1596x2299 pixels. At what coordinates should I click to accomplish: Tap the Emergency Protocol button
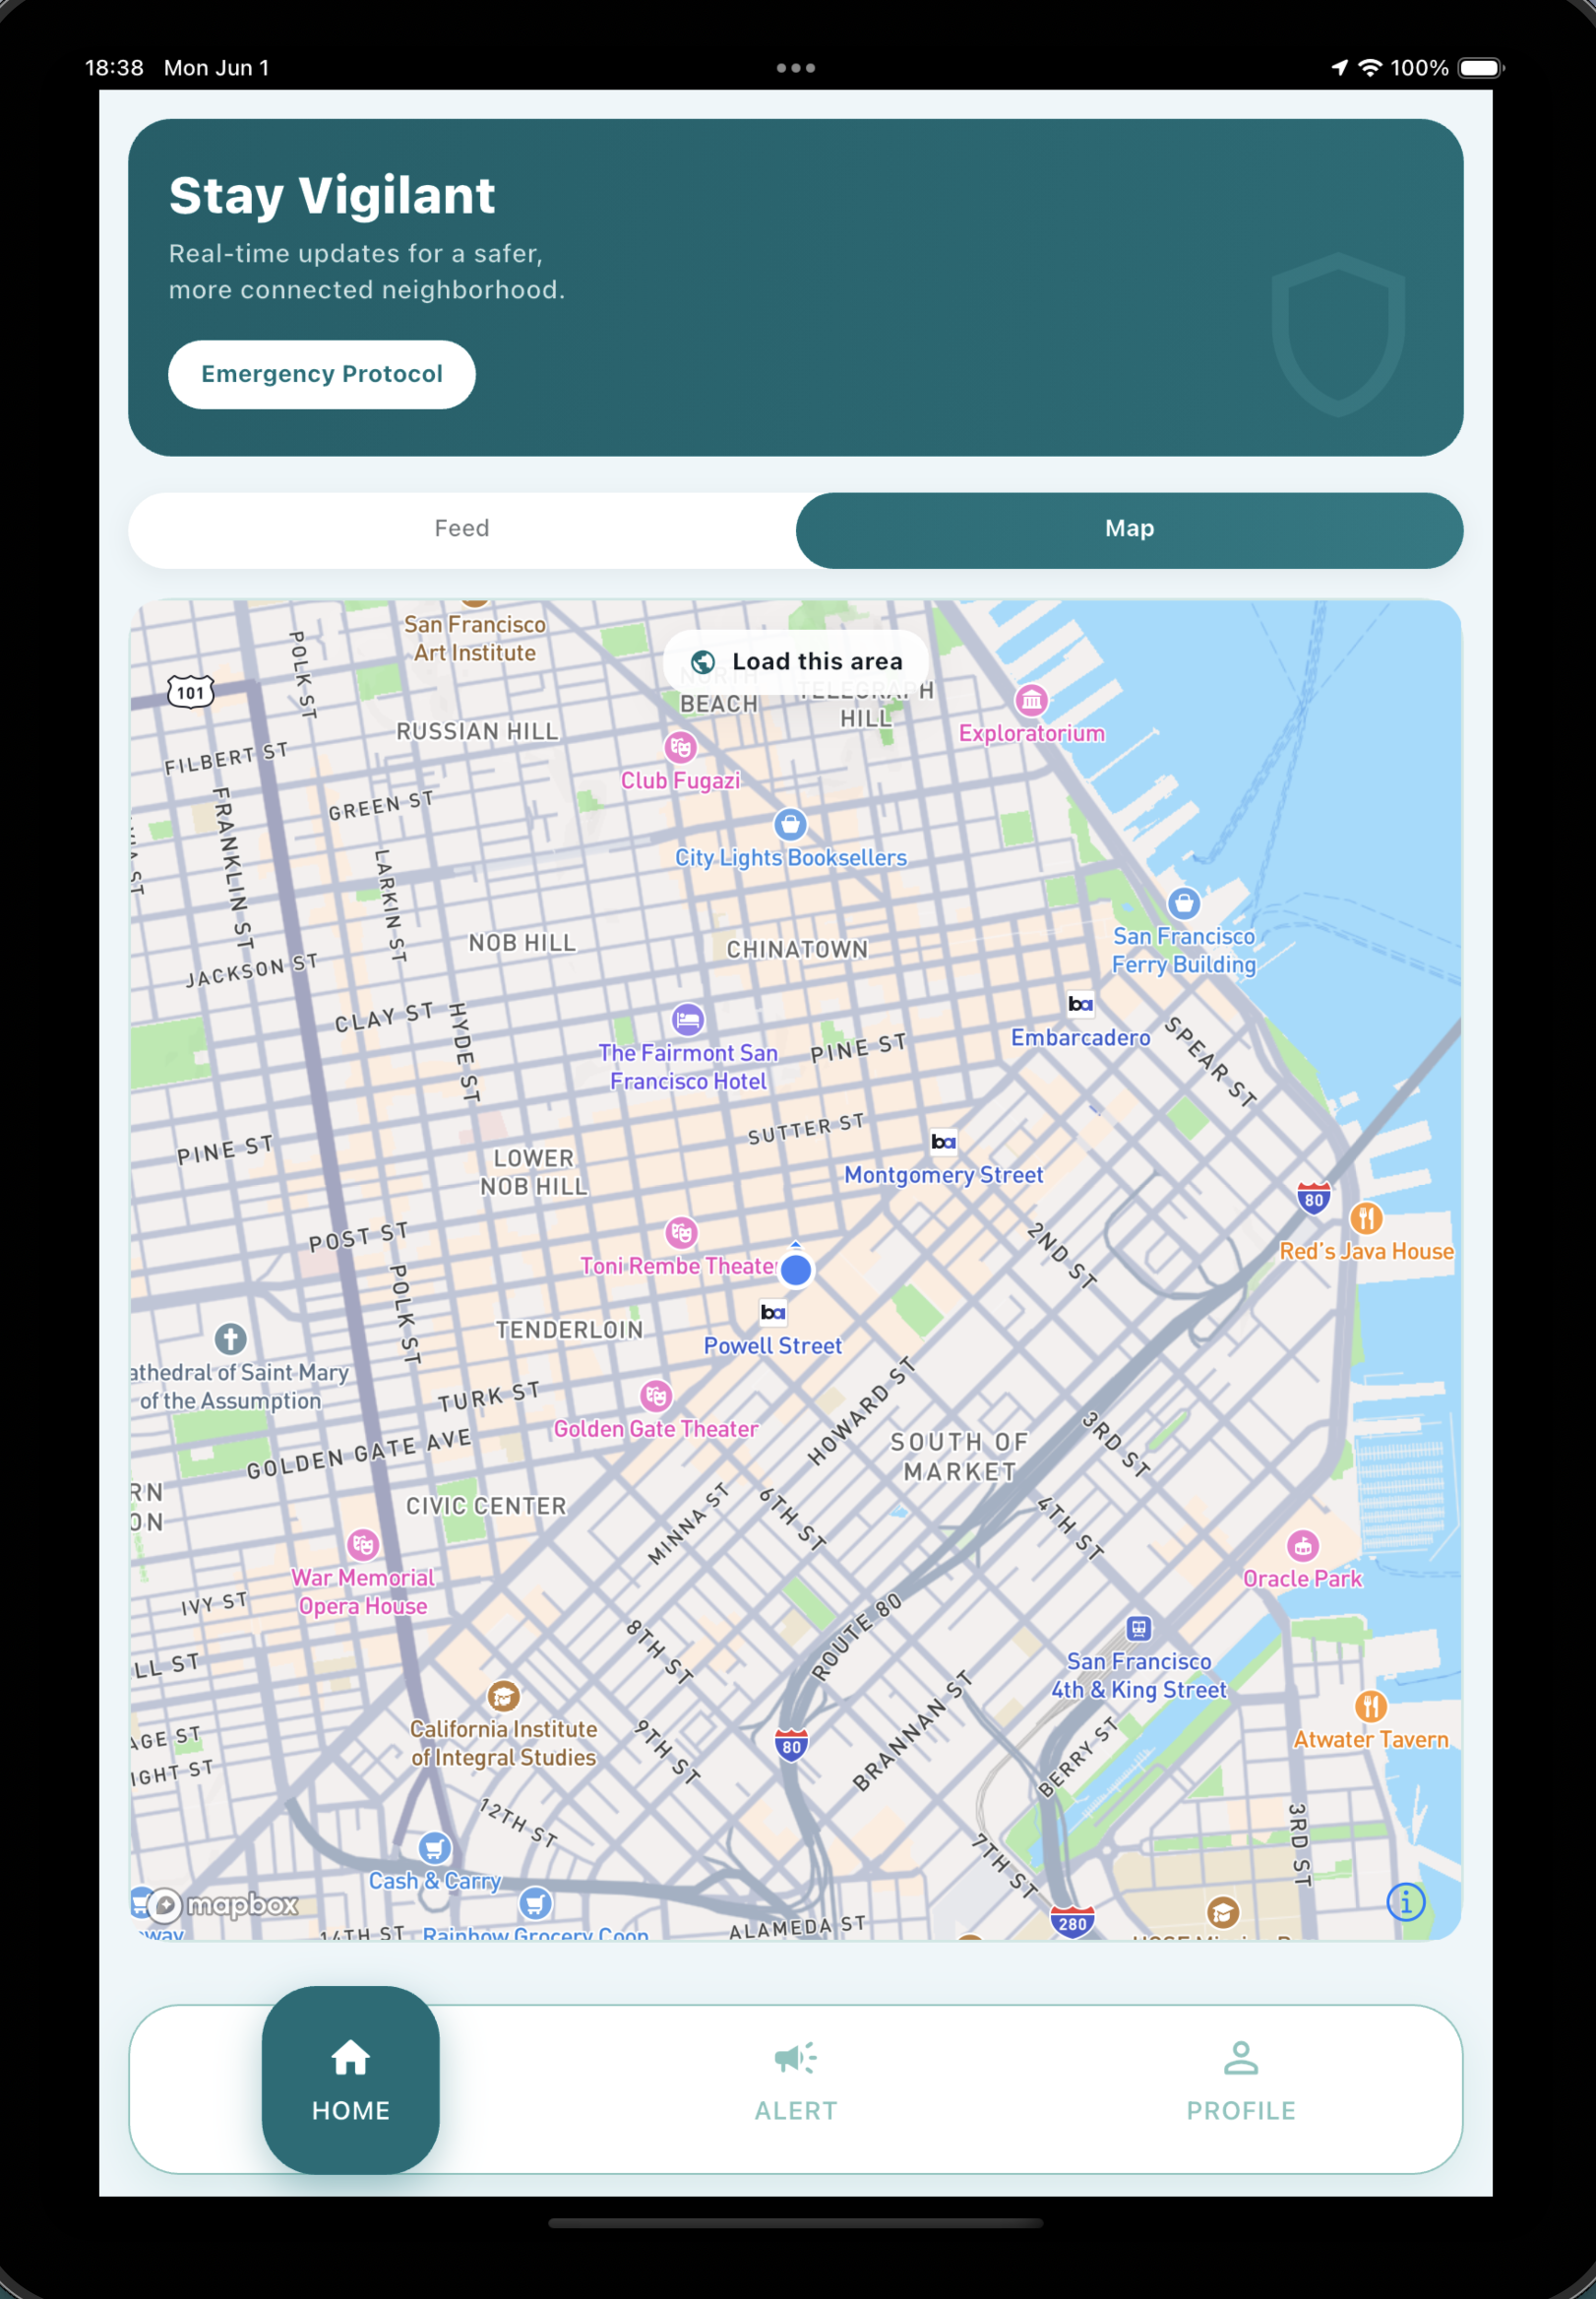(x=321, y=374)
